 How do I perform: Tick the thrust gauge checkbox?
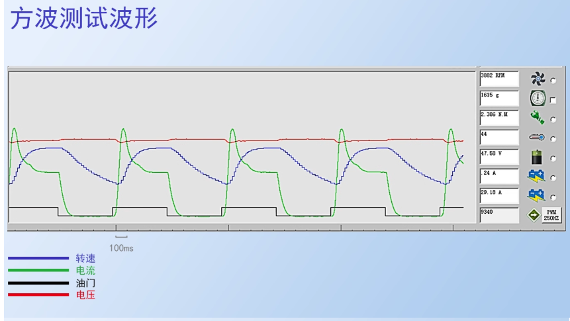coord(553,101)
